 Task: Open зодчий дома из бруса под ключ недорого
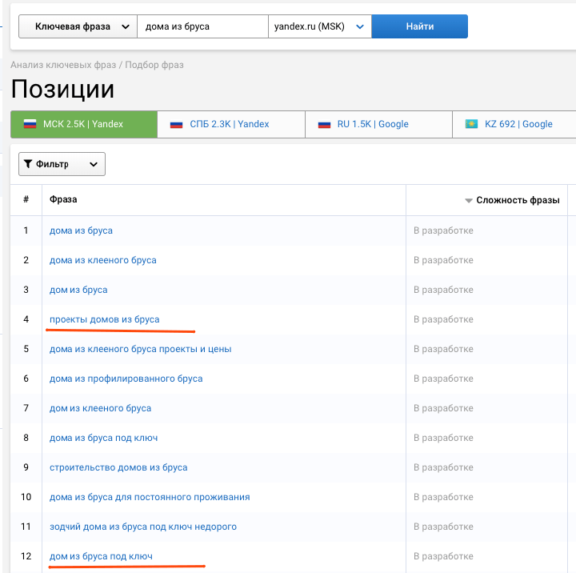coord(143,527)
